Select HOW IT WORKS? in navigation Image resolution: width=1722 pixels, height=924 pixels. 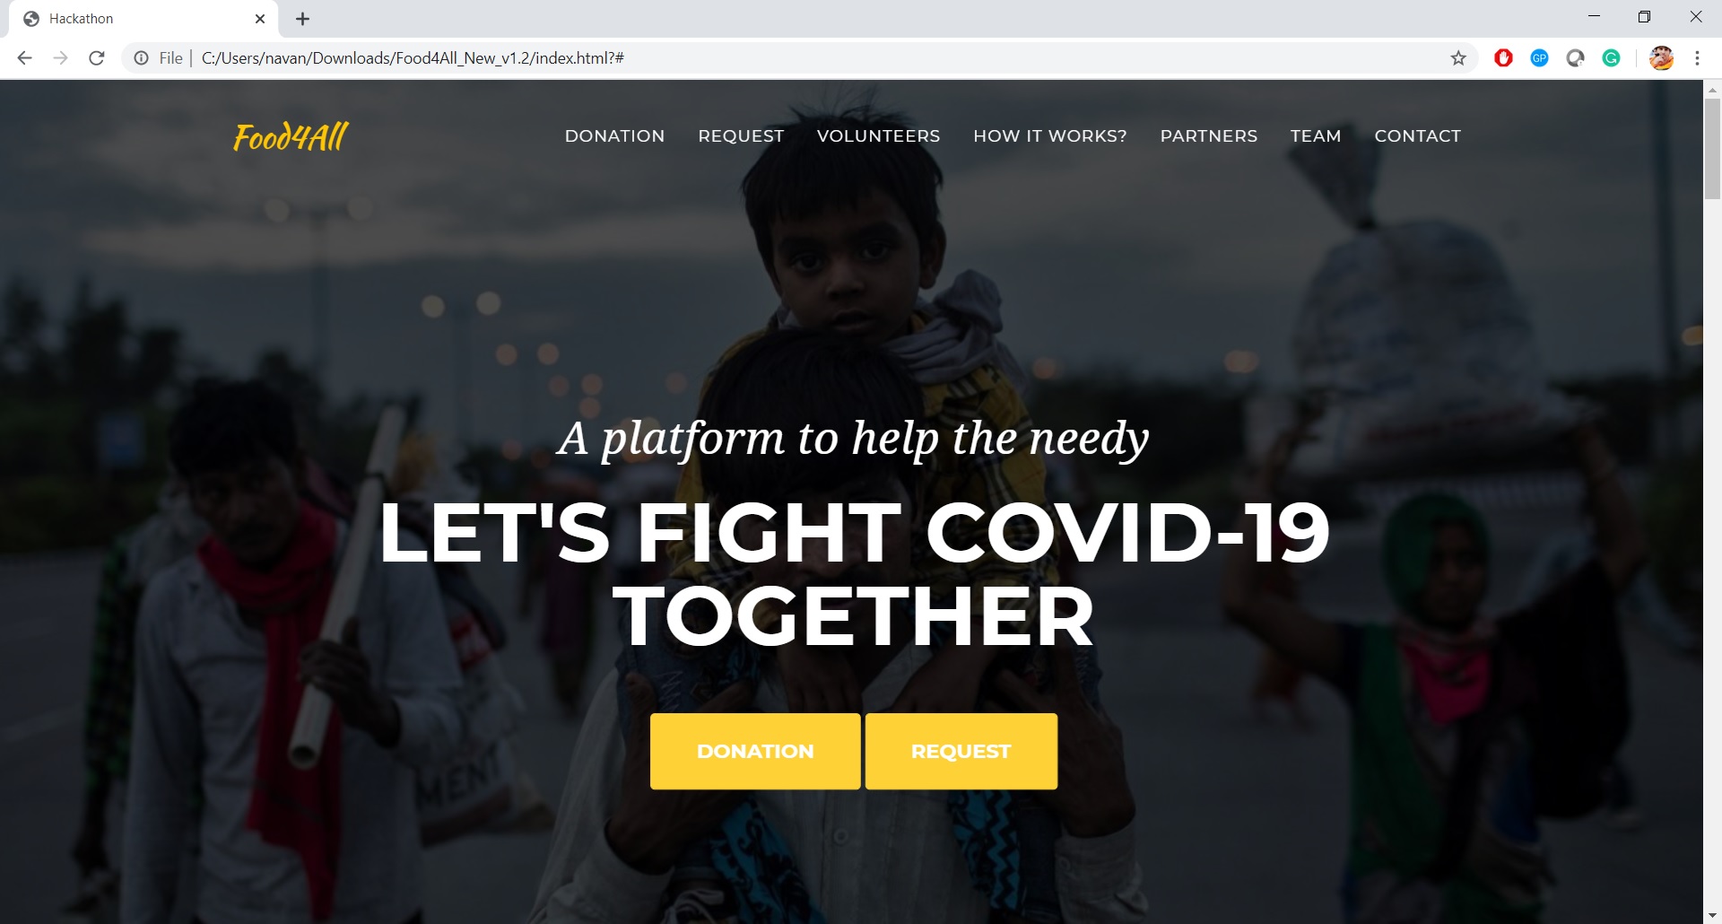(x=1050, y=136)
